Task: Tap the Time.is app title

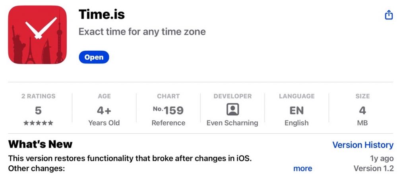Action: 102,14
